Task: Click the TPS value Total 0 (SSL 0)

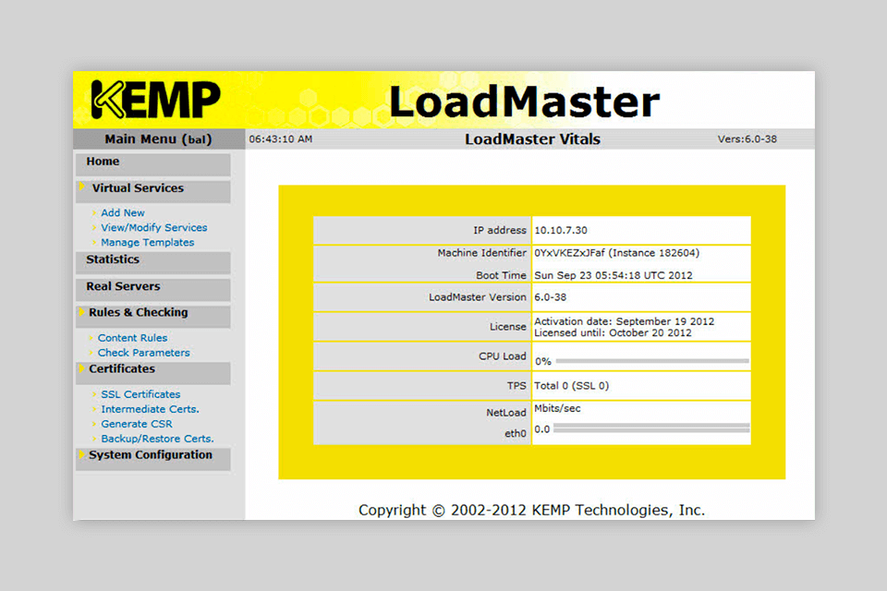Action: (571, 386)
